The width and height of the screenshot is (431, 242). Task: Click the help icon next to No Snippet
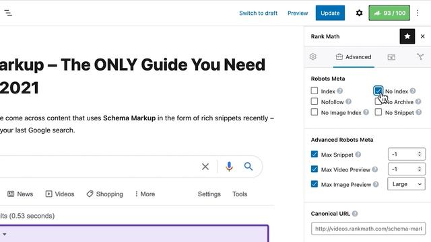coord(419,112)
